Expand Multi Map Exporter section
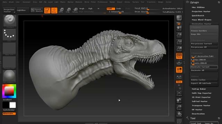 click(x=202, y=93)
